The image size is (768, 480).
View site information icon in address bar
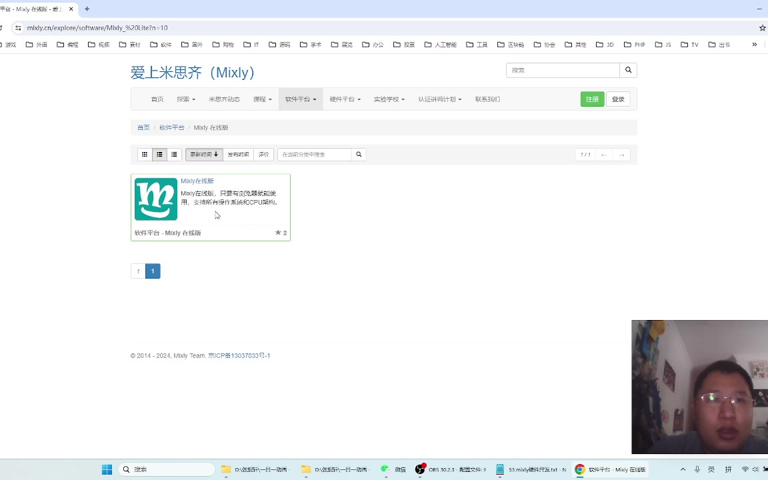18,28
